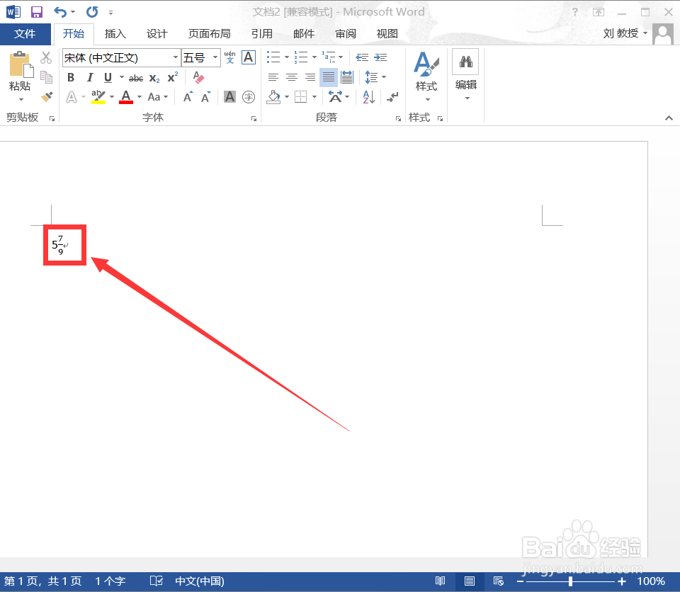Select Align Left paragraph alignment
This screenshot has width=680, height=592.
[273, 77]
